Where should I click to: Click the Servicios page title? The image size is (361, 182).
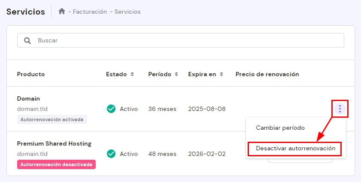[x=26, y=12]
